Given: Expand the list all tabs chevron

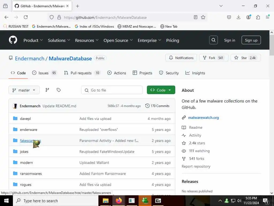Looking at the screenshot, I should tap(221, 6).
